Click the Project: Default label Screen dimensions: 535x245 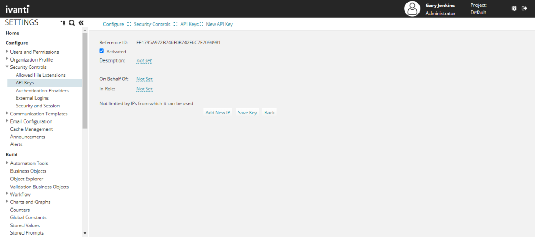coord(479,9)
